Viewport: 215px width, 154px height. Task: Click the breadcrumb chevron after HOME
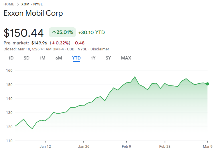18,4
